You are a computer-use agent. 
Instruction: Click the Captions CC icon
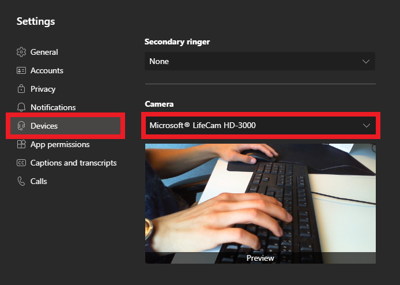point(21,163)
